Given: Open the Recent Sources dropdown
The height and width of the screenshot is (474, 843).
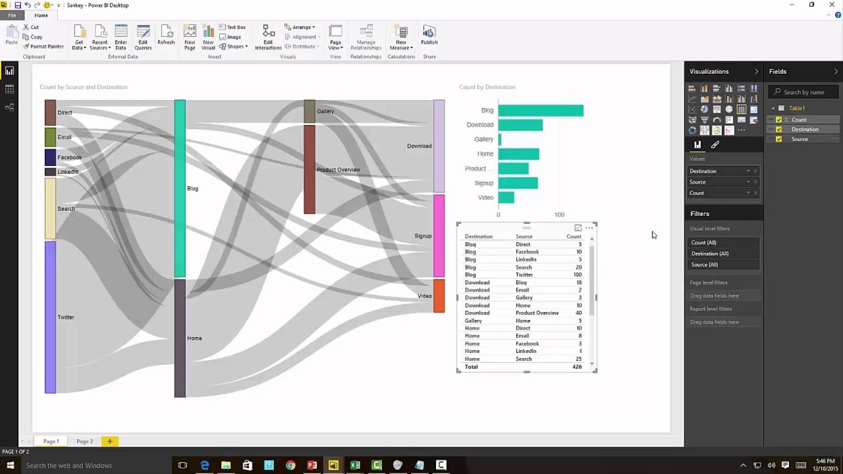Looking at the screenshot, I should (99, 37).
